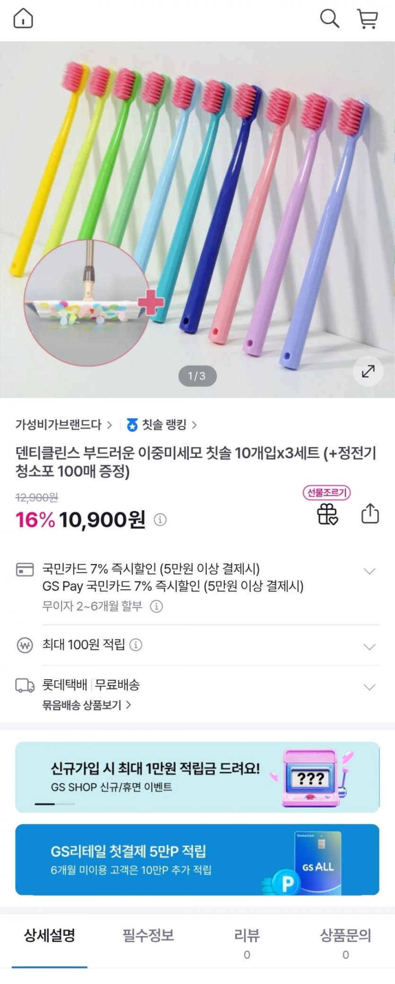Expand card discount details
The width and height of the screenshot is (395, 984).
[369, 571]
